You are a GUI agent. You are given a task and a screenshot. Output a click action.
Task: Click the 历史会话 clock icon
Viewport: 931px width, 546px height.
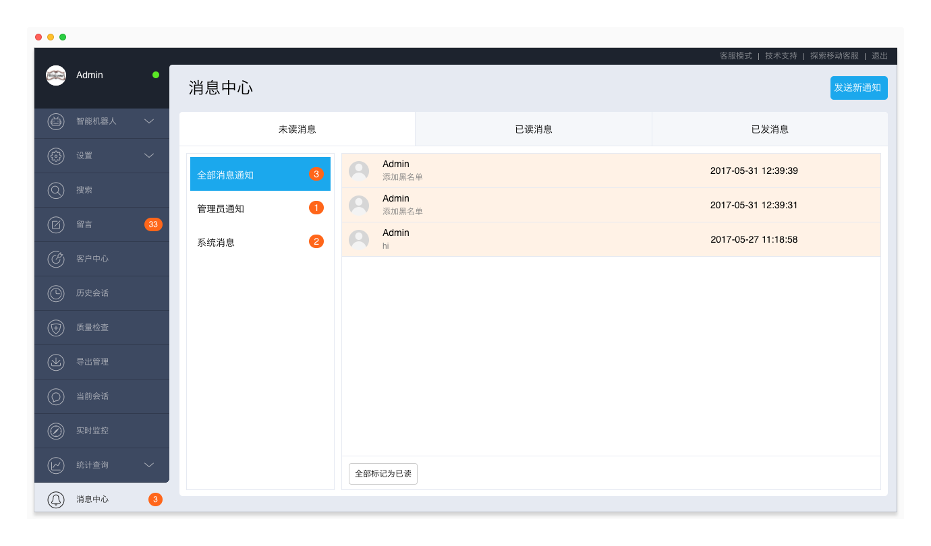(x=56, y=293)
